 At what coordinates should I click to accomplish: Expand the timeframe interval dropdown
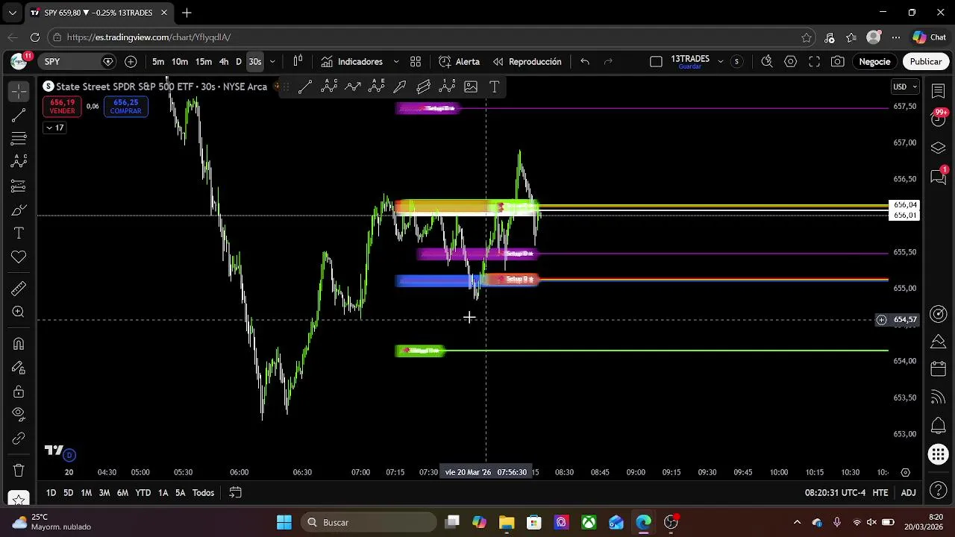272,62
